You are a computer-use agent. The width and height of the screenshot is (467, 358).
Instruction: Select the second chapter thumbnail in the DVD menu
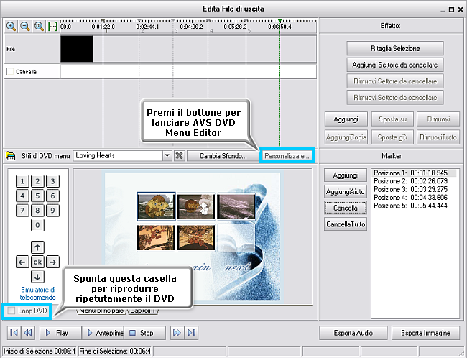pos(196,206)
